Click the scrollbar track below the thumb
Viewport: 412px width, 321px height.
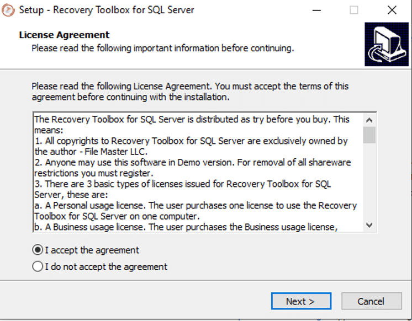[x=369, y=182]
